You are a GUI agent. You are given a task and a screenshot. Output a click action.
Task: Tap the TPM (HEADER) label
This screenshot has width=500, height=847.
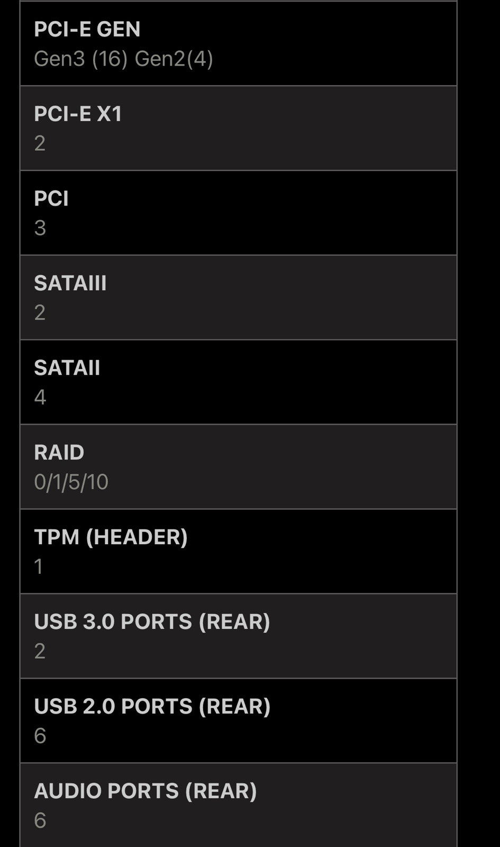click(111, 537)
